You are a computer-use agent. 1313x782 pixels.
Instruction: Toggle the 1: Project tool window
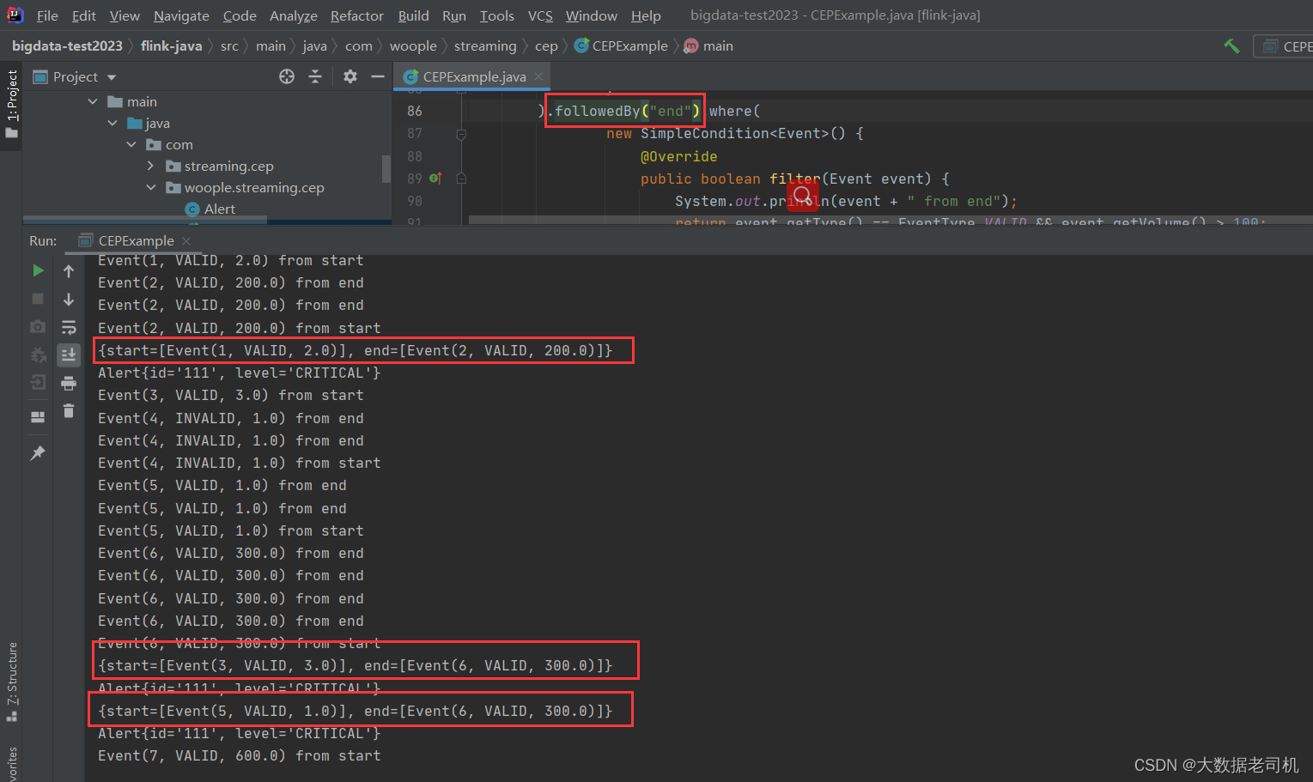click(x=11, y=105)
